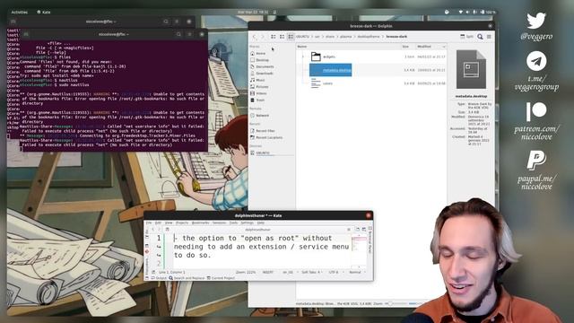The width and height of the screenshot is (574, 323).
Task: Open search in Dolphin toolbar
Action: coord(480,37)
